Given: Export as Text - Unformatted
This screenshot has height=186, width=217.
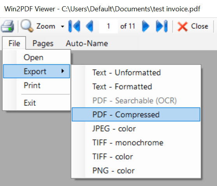Looking at the screenshot, I should click(x=136, y=72).
